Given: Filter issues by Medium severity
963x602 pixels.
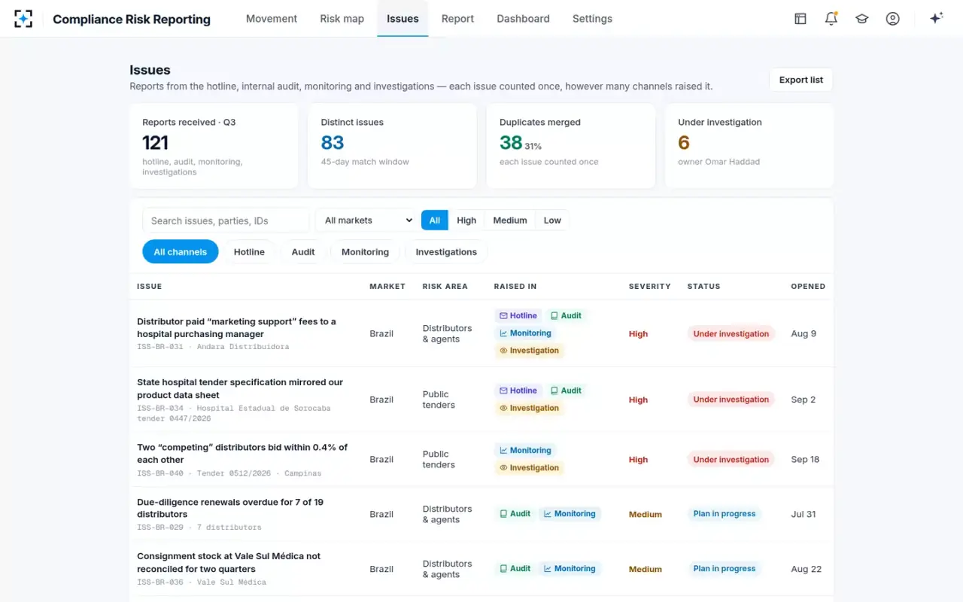Looking at the screenshot, I should click(510, 220).
